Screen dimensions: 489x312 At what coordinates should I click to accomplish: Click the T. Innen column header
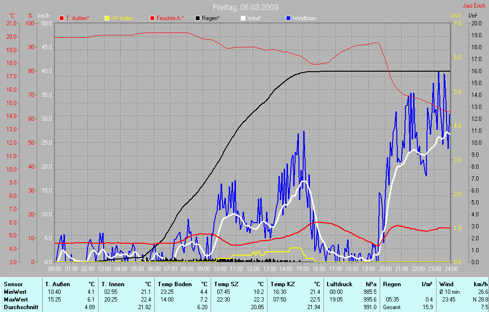click(x=113, y=284)
